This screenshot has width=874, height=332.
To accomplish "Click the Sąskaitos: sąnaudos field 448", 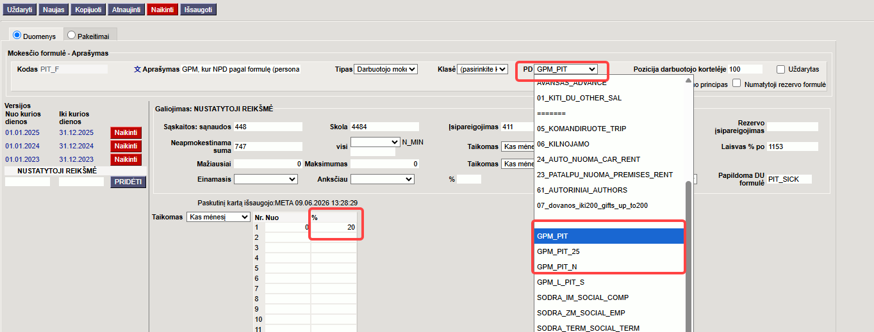I will 267,127.
